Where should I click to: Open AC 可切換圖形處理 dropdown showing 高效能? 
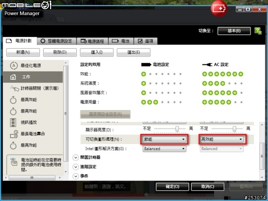pyautogui.click(x=222, y=139)
